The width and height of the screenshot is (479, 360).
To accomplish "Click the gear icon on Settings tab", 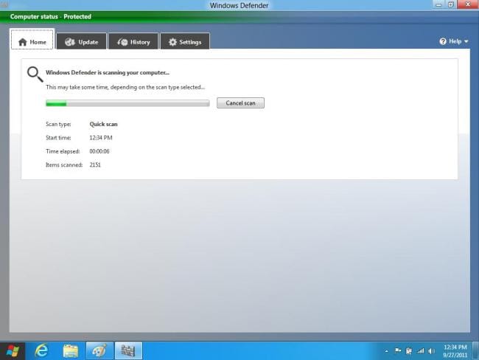I will coord(172,42).
